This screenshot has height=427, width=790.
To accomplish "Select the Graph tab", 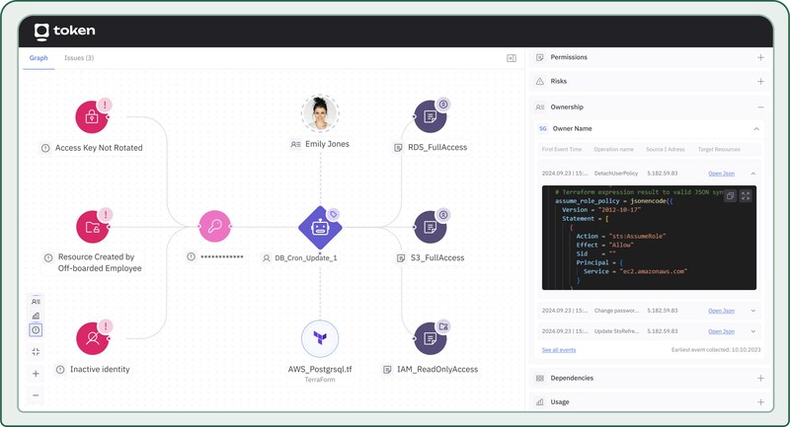I will point(39,58).
